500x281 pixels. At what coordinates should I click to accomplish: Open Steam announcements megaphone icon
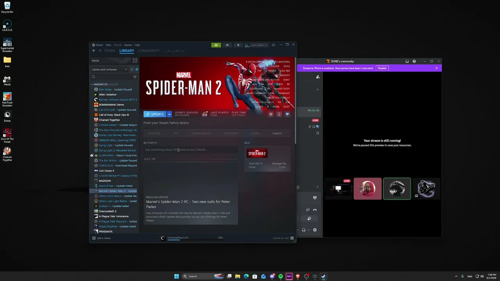[227, 45]
